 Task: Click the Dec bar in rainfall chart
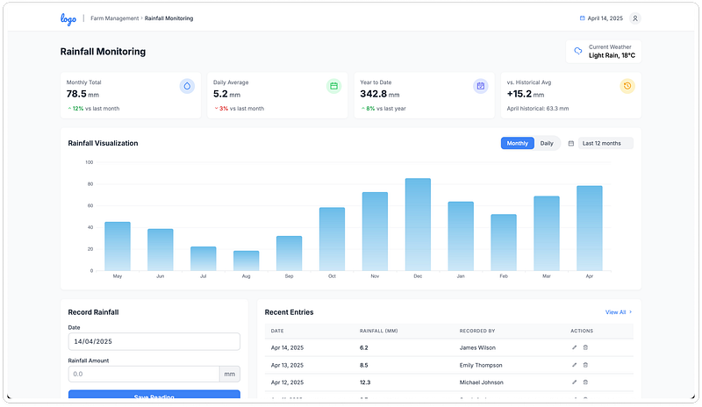[418, 225]
